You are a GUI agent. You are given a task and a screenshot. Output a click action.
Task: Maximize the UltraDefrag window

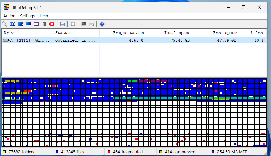[x=244, y=7]
